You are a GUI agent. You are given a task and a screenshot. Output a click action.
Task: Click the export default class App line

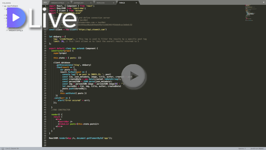point(74,48)
